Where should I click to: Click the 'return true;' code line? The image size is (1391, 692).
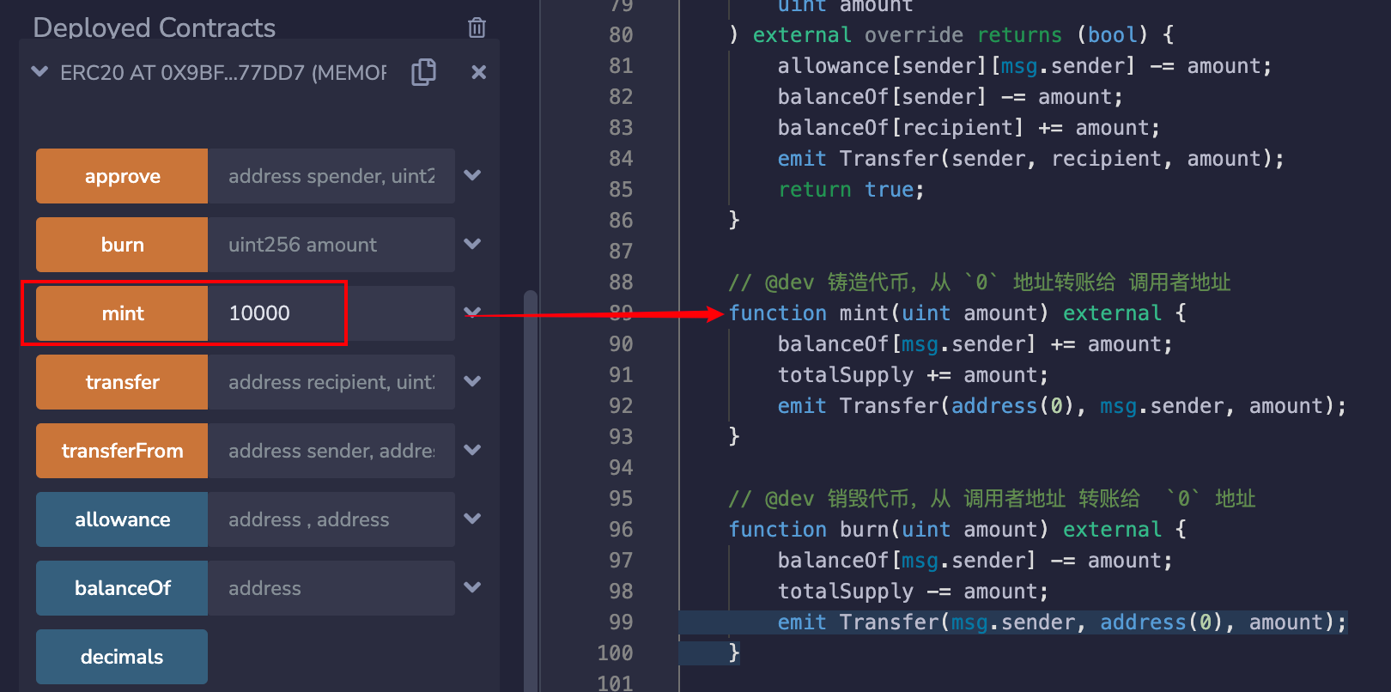coord(851,190)
